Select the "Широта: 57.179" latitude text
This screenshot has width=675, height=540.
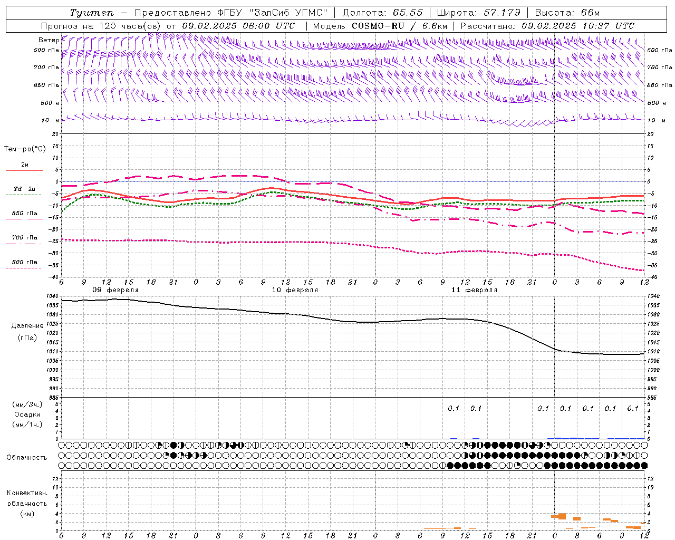(479, 13)
